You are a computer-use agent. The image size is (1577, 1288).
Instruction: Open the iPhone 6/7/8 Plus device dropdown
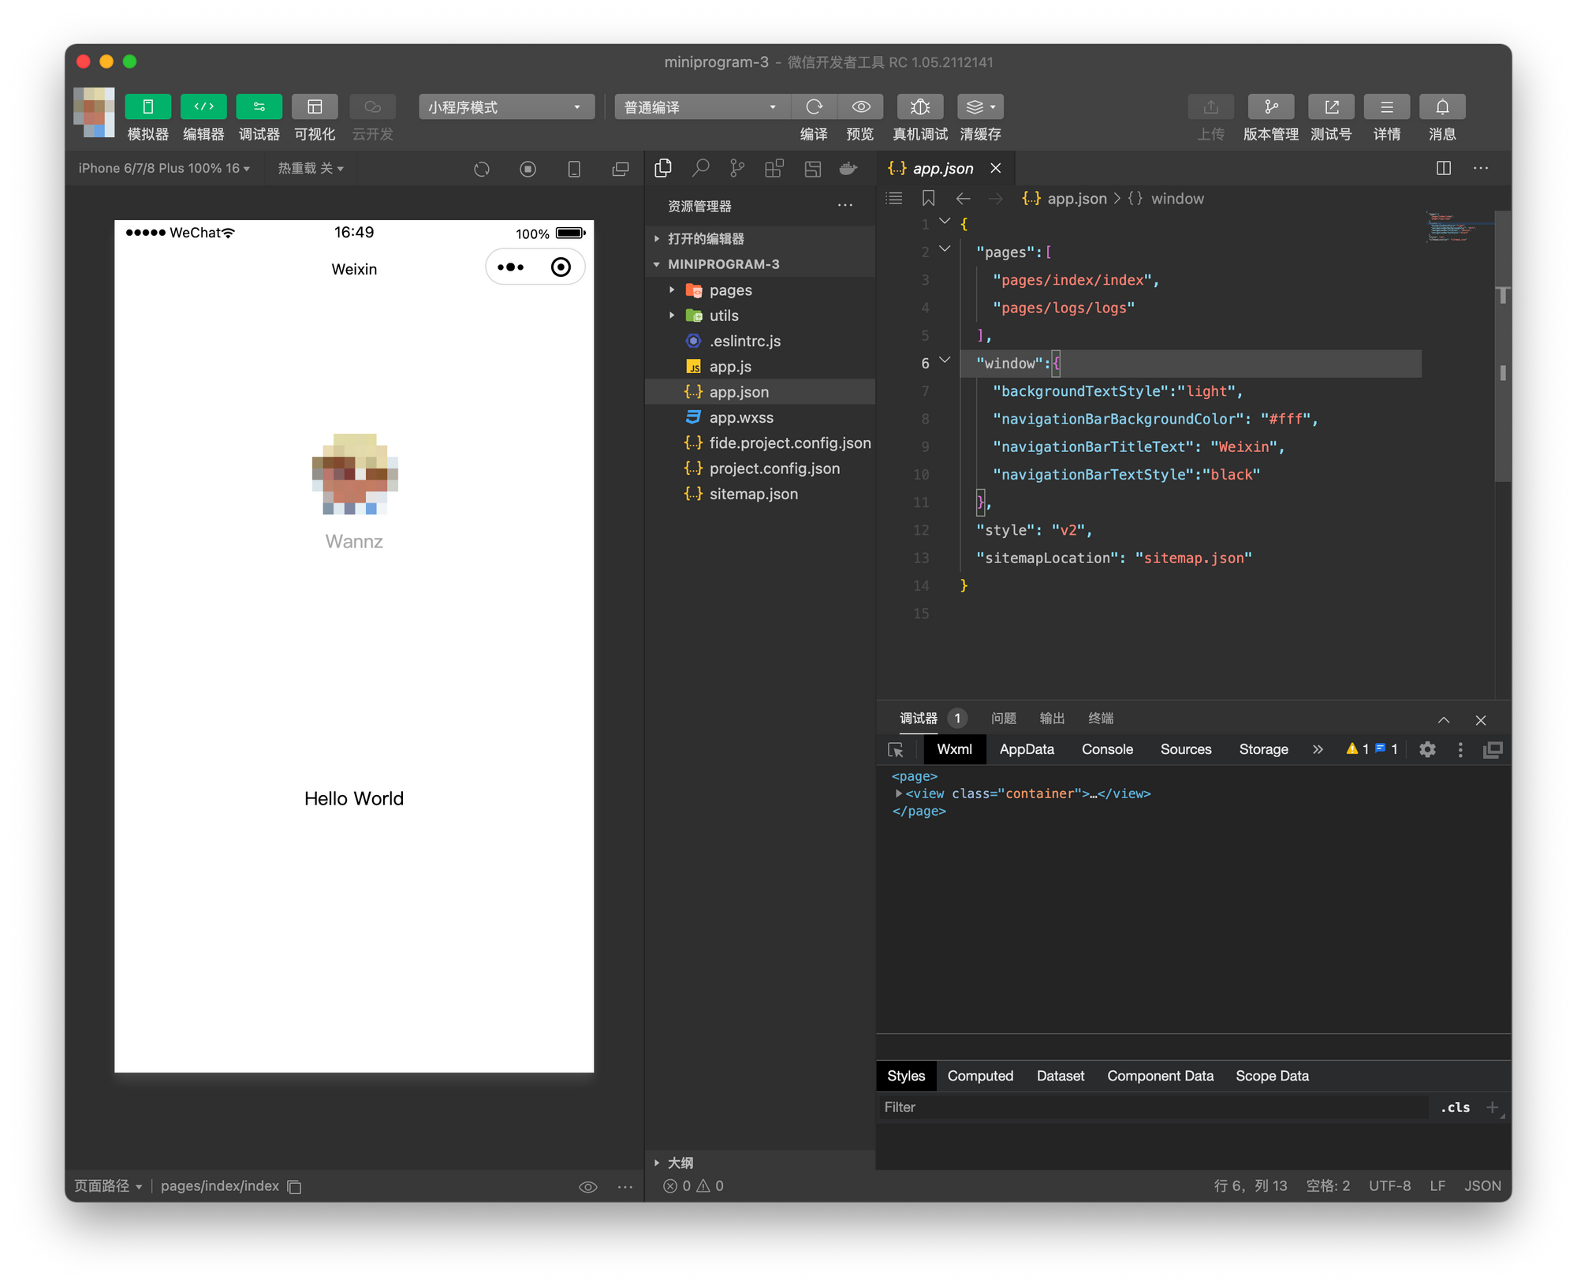163,168
